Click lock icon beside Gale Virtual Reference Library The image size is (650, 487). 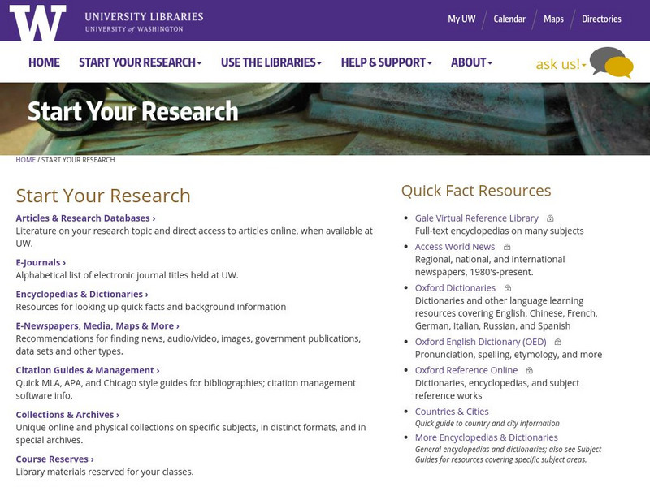[550, 218]
